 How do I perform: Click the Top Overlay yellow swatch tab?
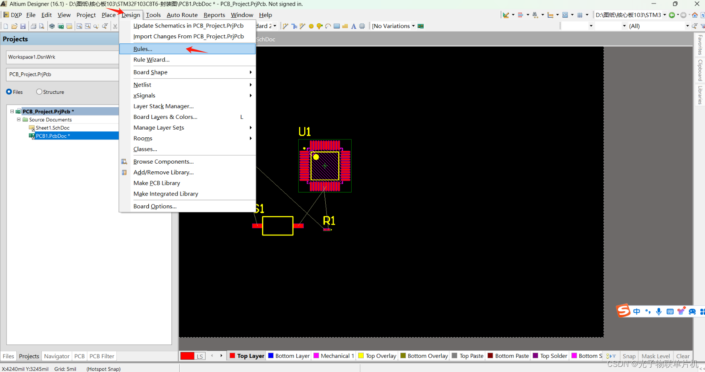[377, 356]
